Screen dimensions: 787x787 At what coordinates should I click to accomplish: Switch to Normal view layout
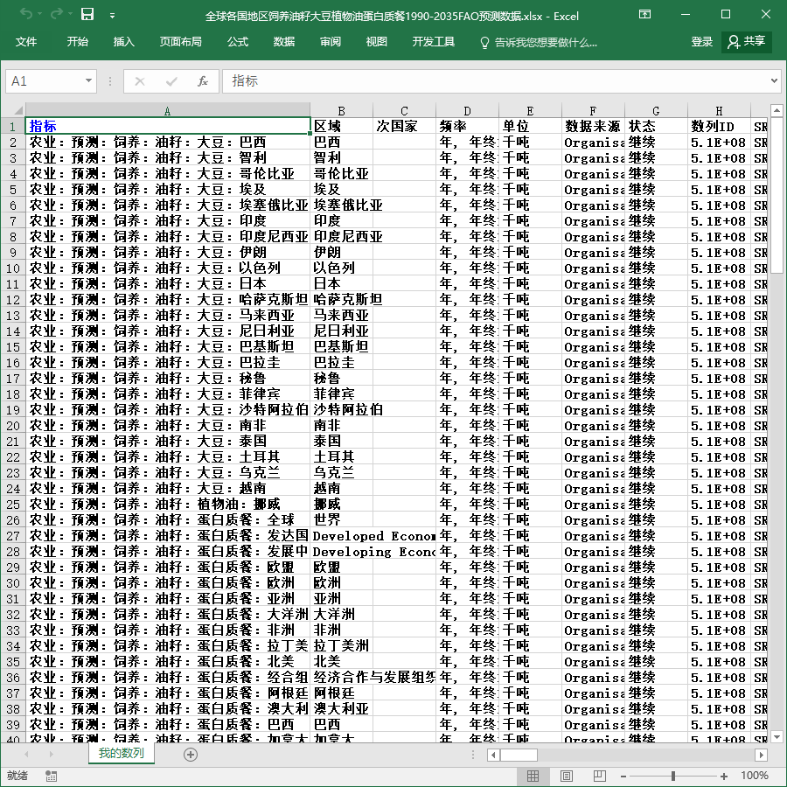533,776
